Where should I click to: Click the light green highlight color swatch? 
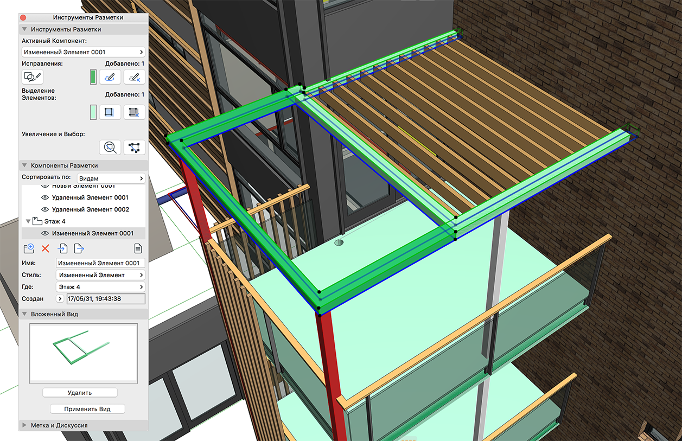[93, 112]
